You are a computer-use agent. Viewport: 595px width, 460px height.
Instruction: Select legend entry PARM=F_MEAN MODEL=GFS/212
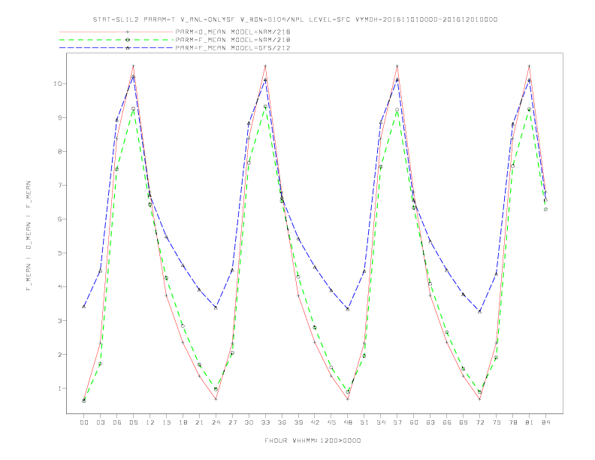233,48
